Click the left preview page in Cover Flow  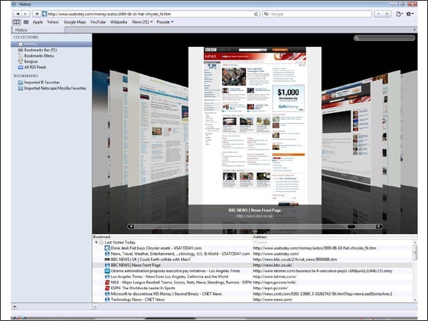158,130
